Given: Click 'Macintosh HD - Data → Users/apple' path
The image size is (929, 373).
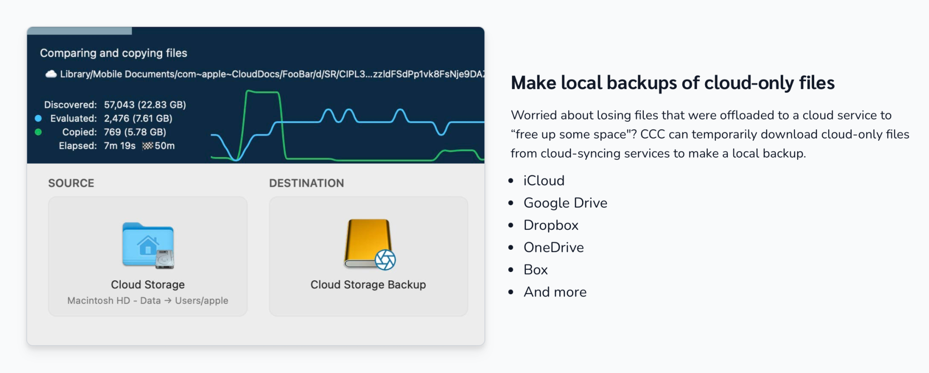Looking at the screenshot, I should [x=148, y=301].
